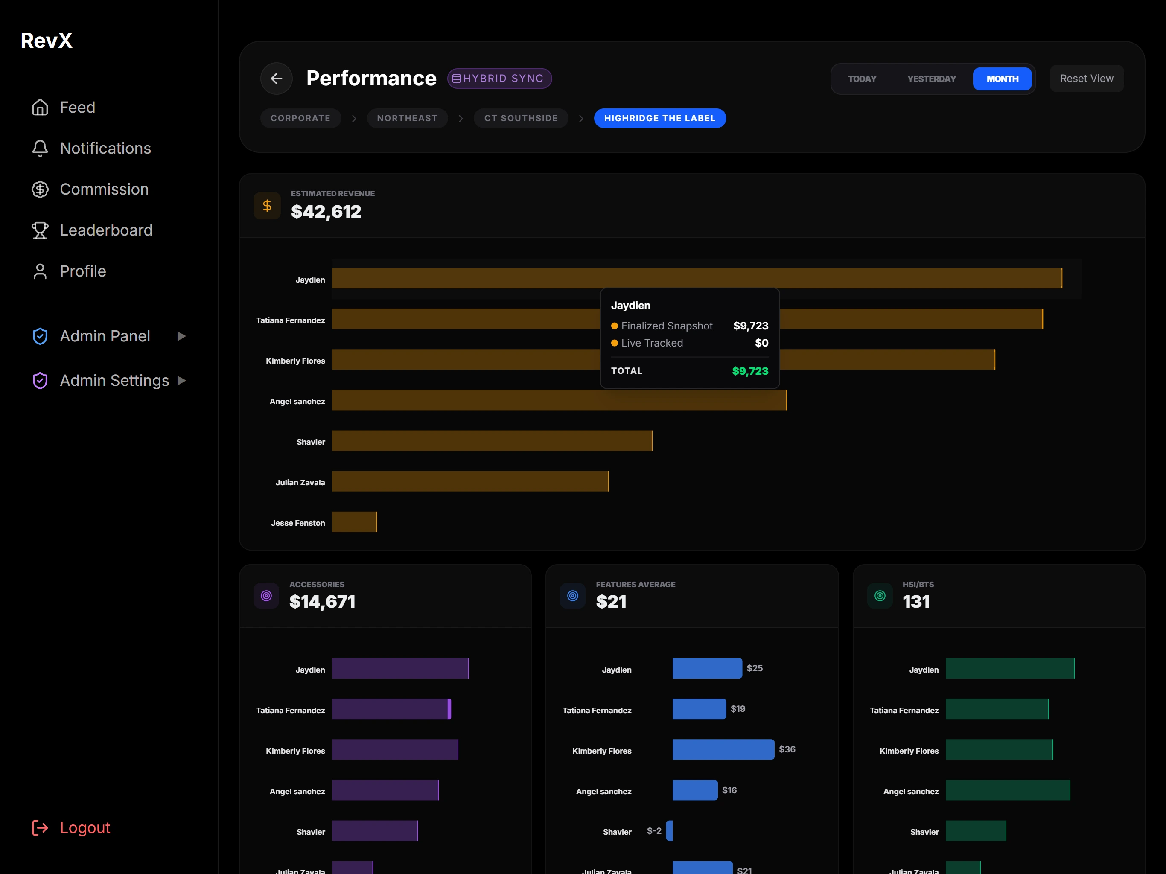Image resolution: width=1166 pixels, height=874 pixels.
Task: Click the RevX logo
Action: 47,41
